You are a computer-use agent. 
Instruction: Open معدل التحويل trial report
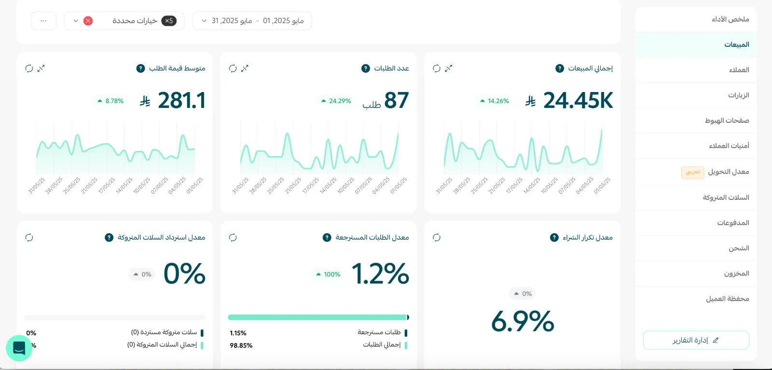[x=696, y=172]
